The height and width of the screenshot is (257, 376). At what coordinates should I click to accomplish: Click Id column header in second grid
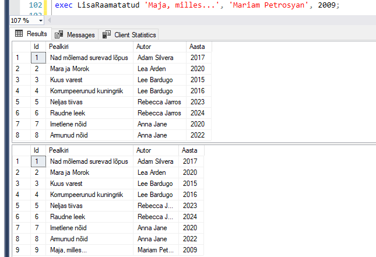point(36,150)
